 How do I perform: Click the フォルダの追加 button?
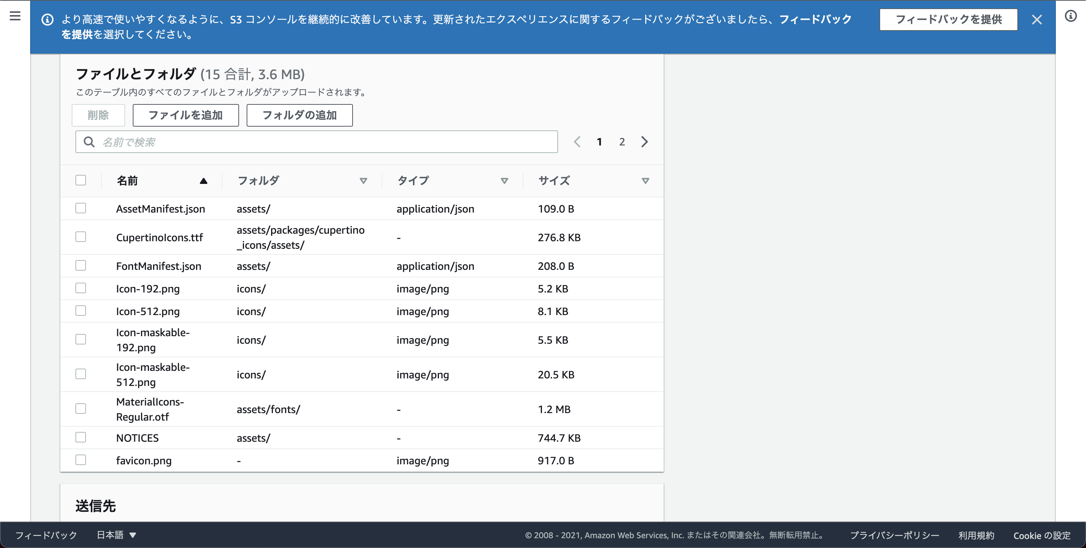pyautogui.click(x=299, y=115)
